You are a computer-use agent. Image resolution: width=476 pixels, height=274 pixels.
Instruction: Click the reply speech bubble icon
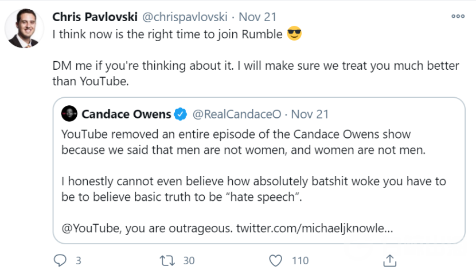[x=60, y=261]
